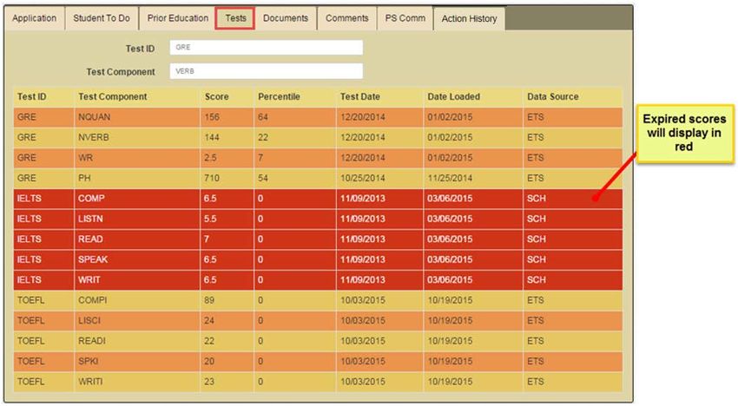
Task: Click percentile 54 in PH row
Action: click(x=294, y=179)
